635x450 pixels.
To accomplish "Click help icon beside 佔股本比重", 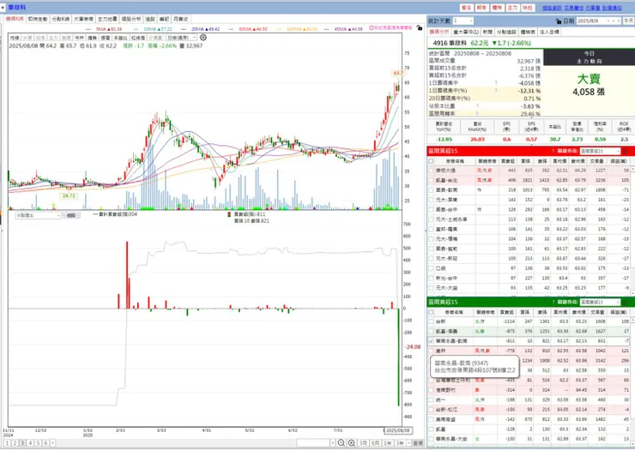I will tap(477, 106).
